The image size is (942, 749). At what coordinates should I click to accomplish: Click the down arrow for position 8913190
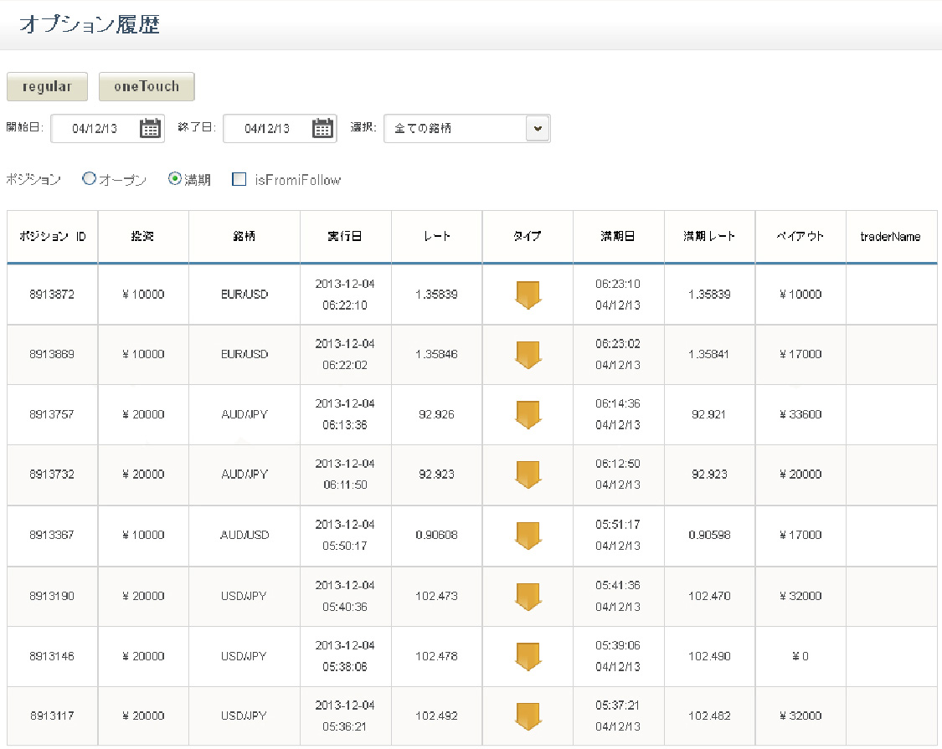(528, 596)
